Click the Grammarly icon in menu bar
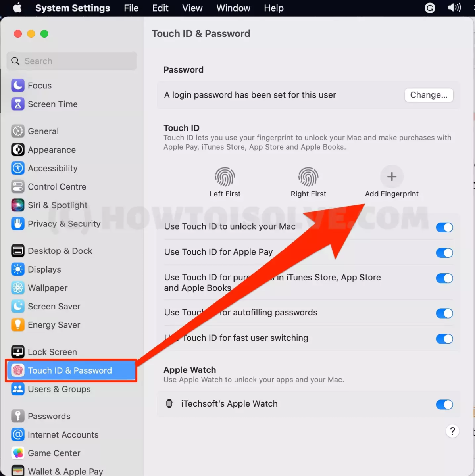Screen dimensions: 475x476 click(x=430, y=8)
